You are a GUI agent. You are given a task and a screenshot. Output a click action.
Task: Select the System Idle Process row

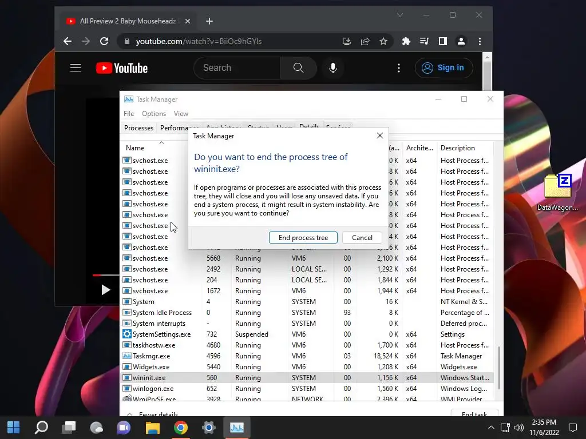pyautogui.click(x=307, y=313)
